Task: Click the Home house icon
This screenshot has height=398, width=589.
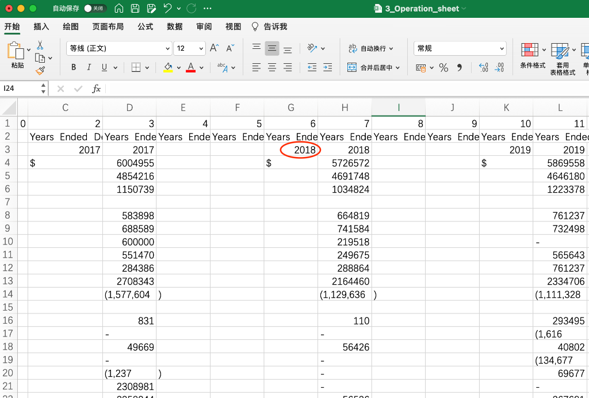Action: pyautogui.click(x=118, y=8)
